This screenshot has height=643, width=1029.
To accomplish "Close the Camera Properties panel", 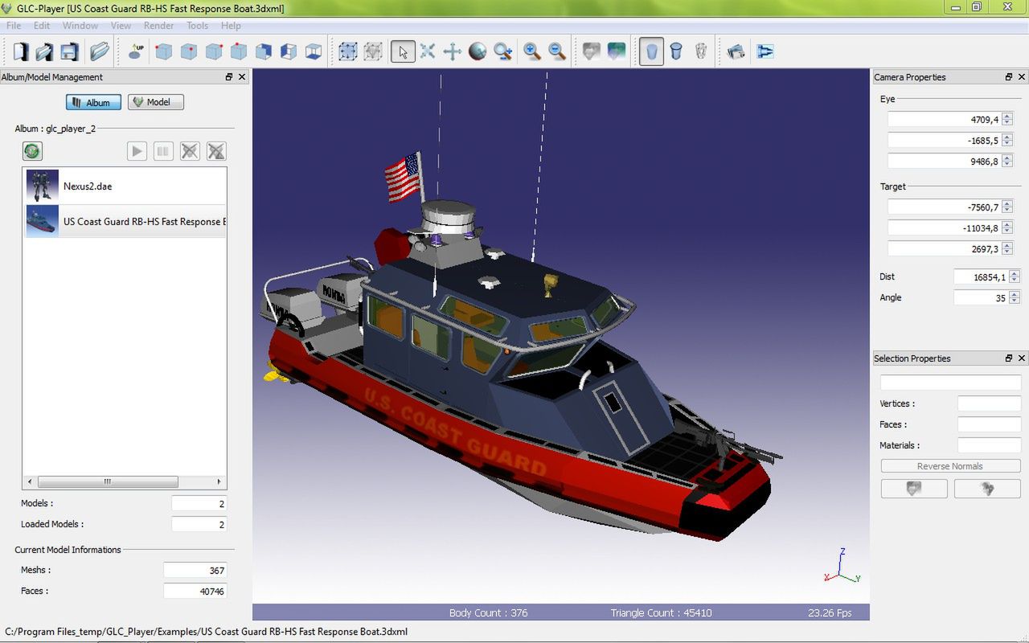I will [x=1022, y=77].
